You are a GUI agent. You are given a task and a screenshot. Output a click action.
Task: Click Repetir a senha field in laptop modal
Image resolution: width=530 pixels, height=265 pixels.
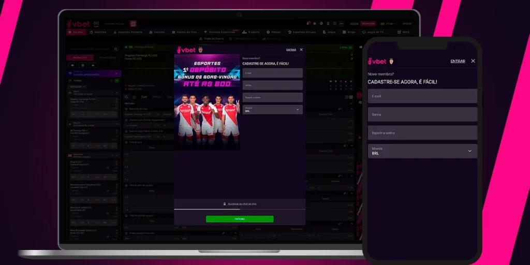click(x=272, y=97)
